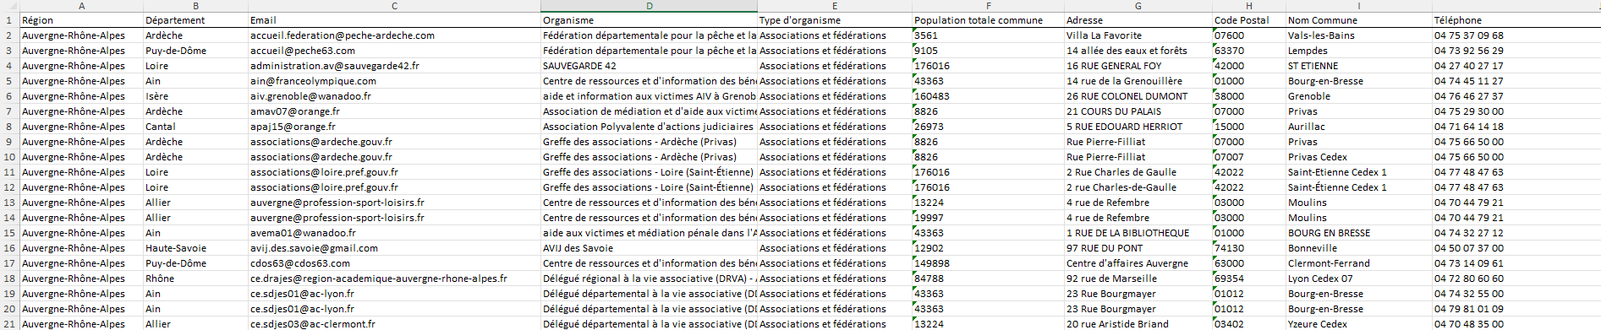Click the 'Adresse' header cell
The image size is (1601, 330).
click(x=1138, y=20)
